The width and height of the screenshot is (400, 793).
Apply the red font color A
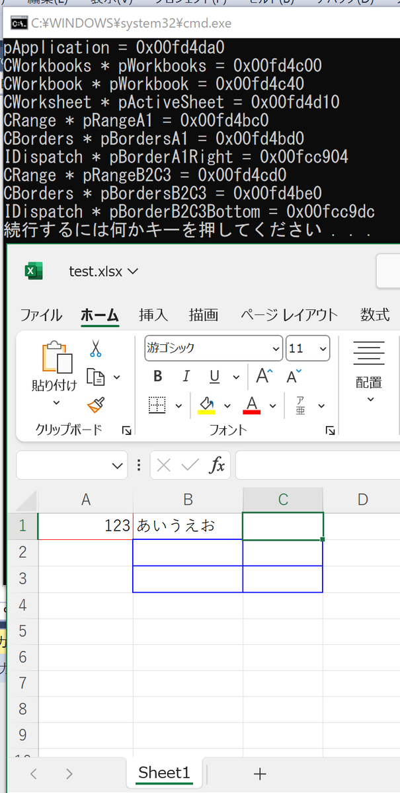[x=252, y=405]
